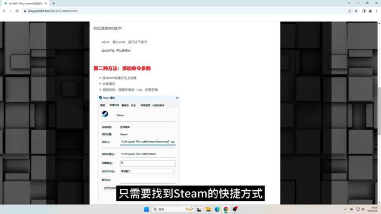Open File Explorer from the taskbar

208,209
